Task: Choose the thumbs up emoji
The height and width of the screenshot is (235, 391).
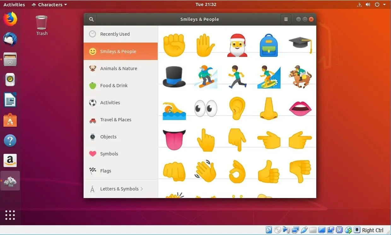Action: (x=269, y=172)
